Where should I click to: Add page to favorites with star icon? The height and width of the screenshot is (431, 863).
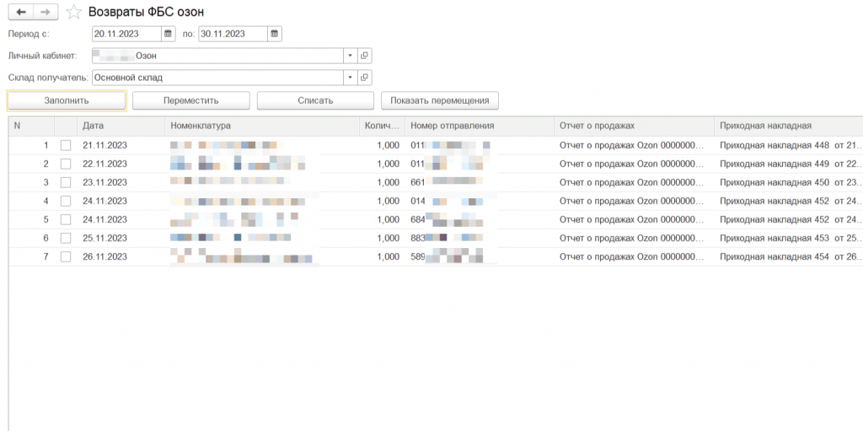pos(74,12)
